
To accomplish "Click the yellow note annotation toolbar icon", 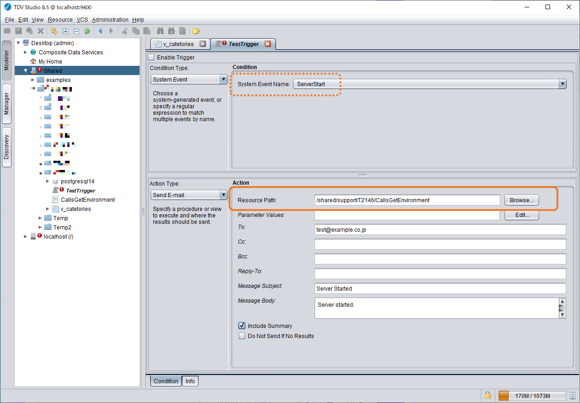I will pyautogui.click(x=196, y=31).
